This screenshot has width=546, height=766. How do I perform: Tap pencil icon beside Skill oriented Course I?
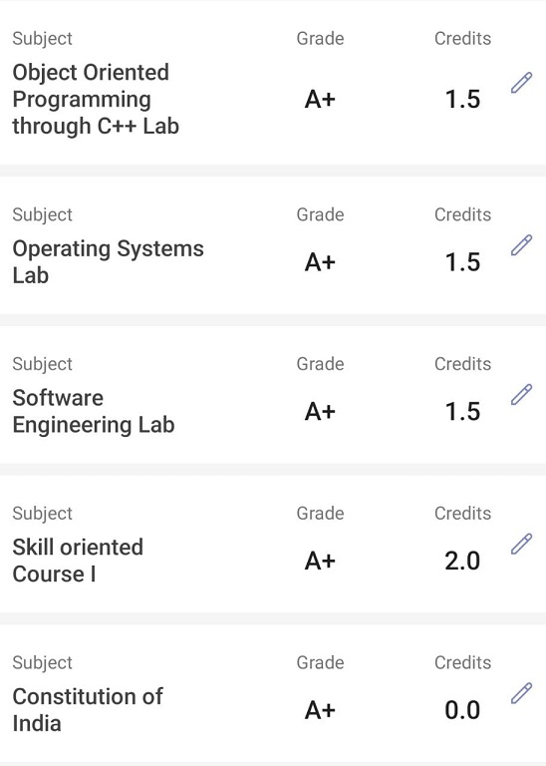pyautogui.click(x=521, y=544)
